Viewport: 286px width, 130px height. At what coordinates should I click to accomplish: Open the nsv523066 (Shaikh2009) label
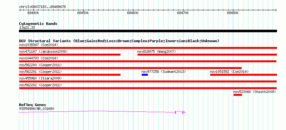tap(255, 92)
